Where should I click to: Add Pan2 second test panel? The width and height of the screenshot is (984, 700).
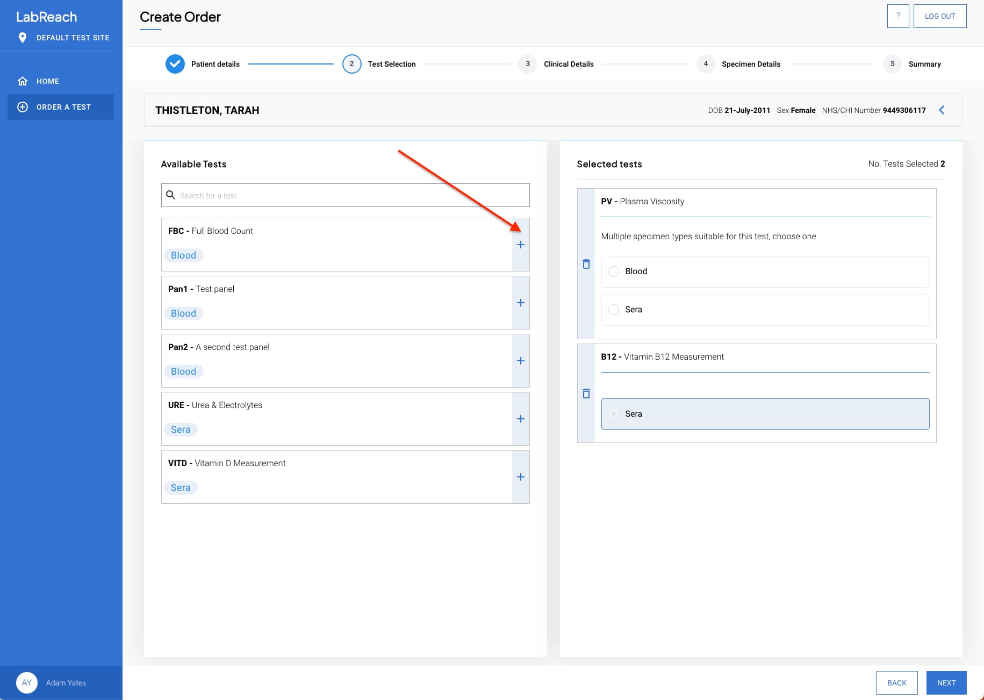click(520, 361)
